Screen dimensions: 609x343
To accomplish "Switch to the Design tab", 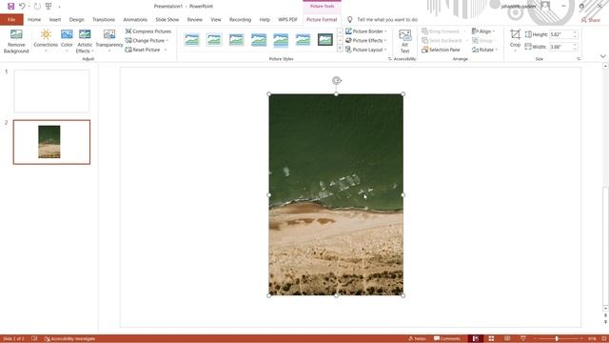I will click(x=76, y=19).
